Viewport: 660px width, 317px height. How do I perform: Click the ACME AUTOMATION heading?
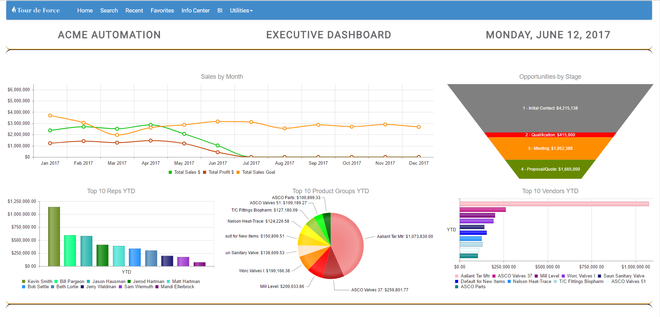[x=109, y=35]
